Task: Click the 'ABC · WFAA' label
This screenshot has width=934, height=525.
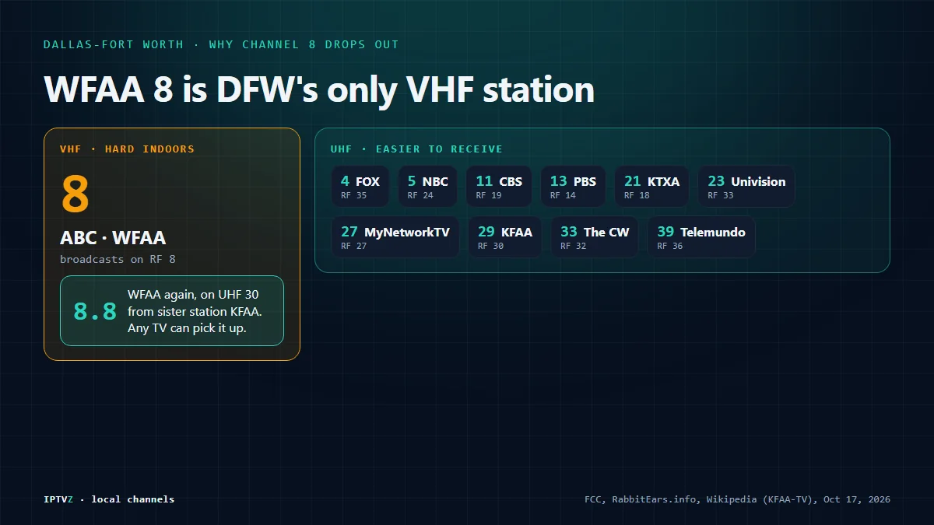Action: click(x=113, y=238)
